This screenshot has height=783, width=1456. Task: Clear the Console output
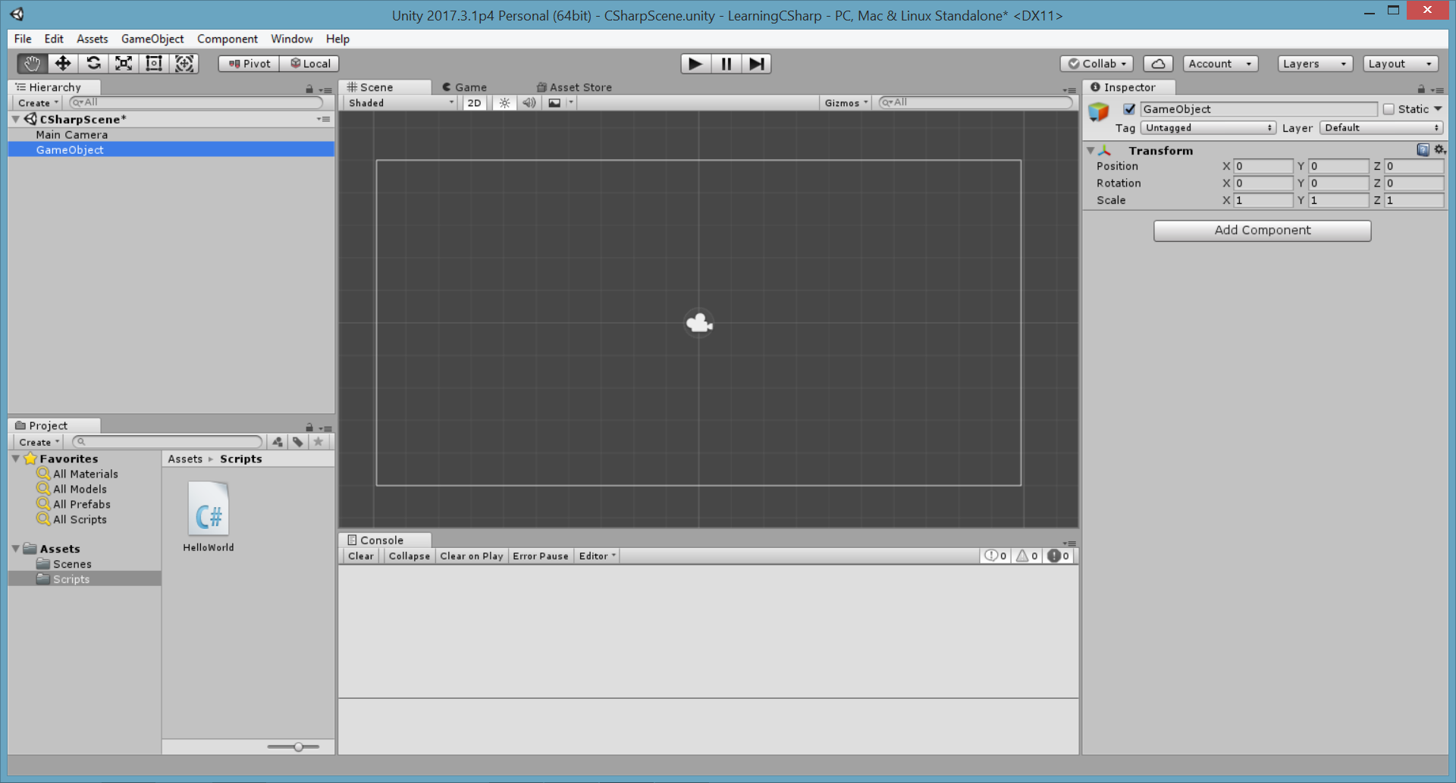360,556
